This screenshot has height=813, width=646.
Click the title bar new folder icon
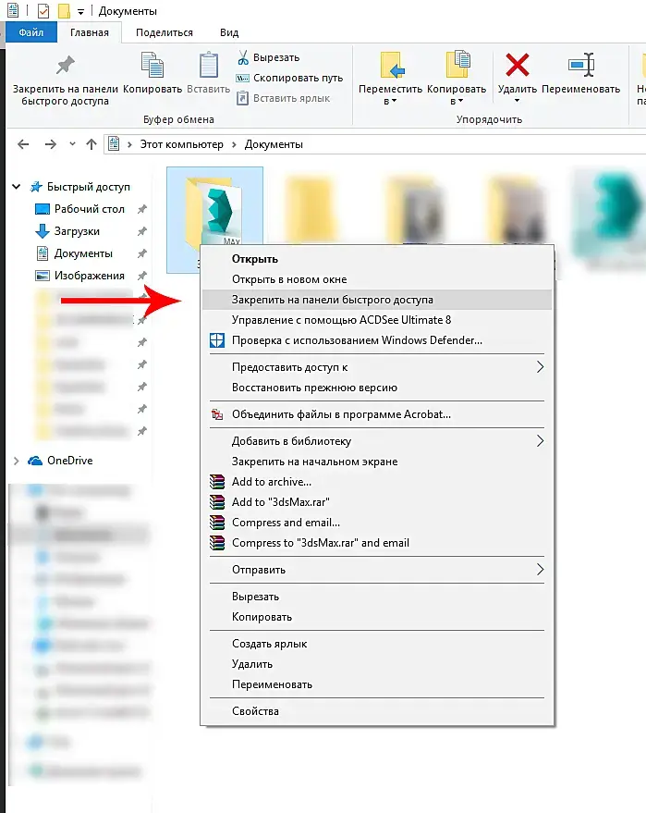point(64,11)
